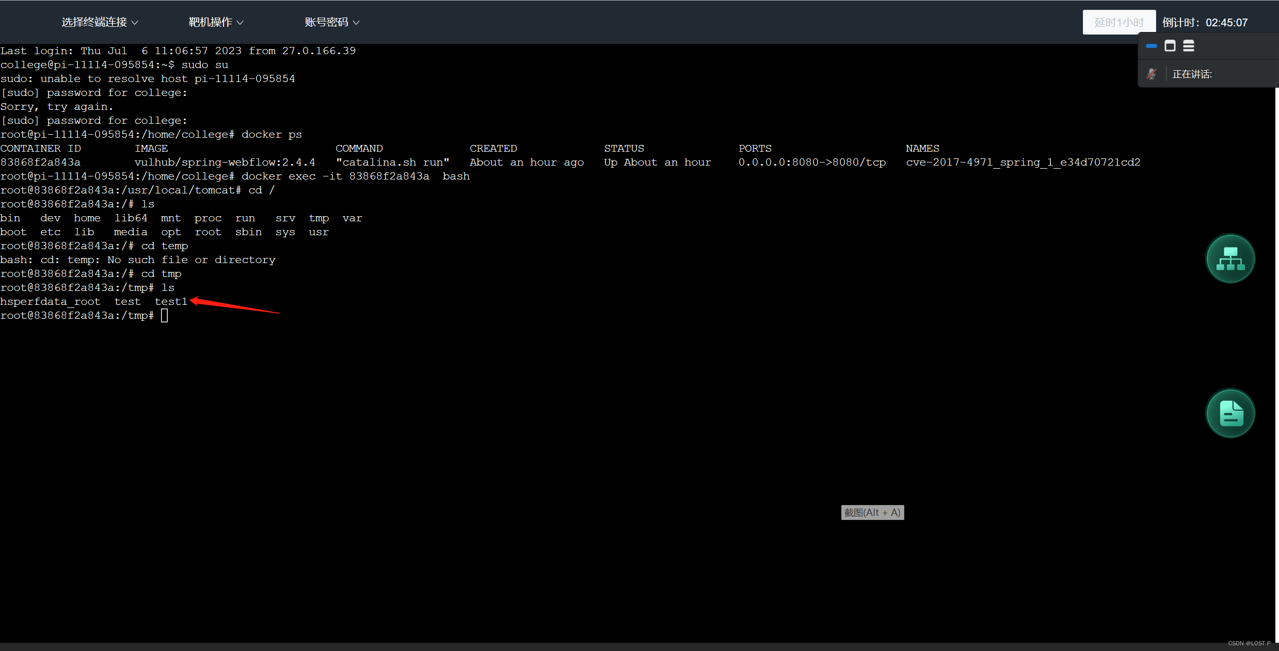Expand the 选择终端连接 dropdown
Image resolution: width=1279 pixels, height=651 pixels.
100,22
